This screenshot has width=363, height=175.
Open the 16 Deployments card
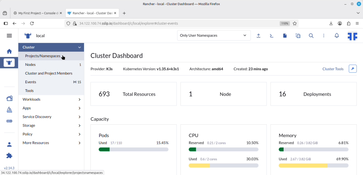pos(313,94)
